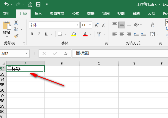Click the greyed Redo arrow icon
Screen dimensions: 168x118
(18, 4)
